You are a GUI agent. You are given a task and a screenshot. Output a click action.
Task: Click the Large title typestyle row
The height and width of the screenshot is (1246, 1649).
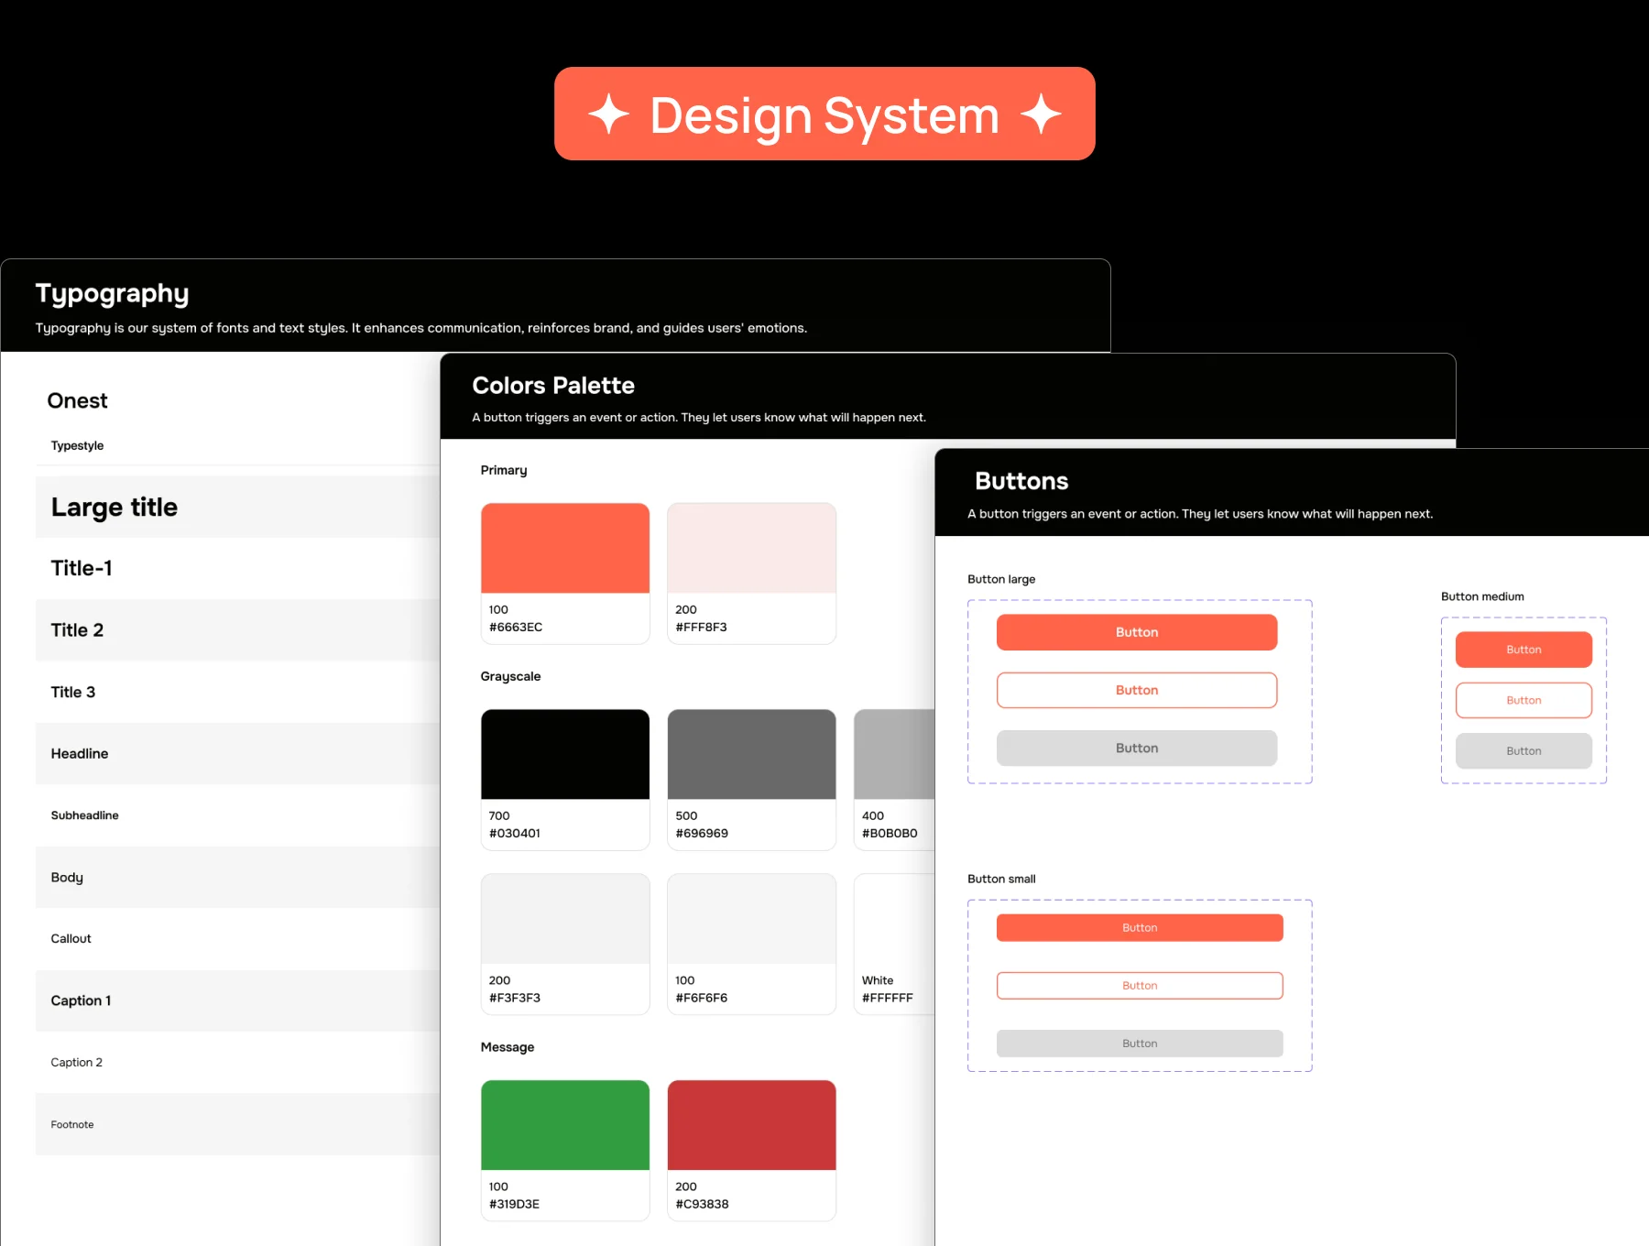pyautogui.click(x=238, y=507)
